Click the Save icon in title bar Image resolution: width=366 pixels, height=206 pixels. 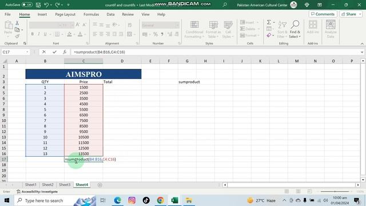(x=38, y=5)
